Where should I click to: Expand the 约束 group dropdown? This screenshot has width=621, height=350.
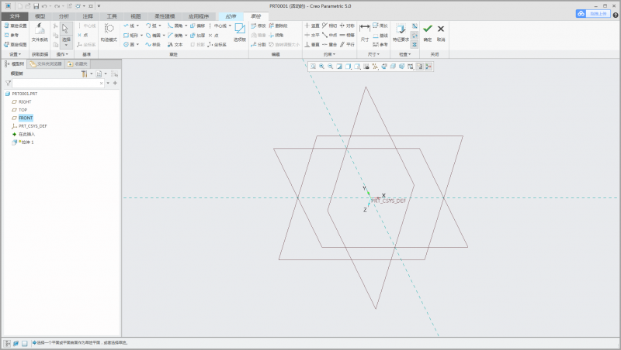point(329,54)
